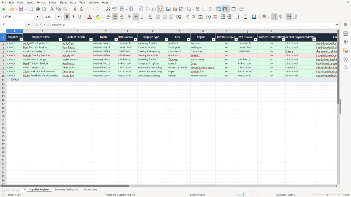Click the Increase Indent icon
The width and height of the screenshot is (351, 197).
[x=223, y=17]
